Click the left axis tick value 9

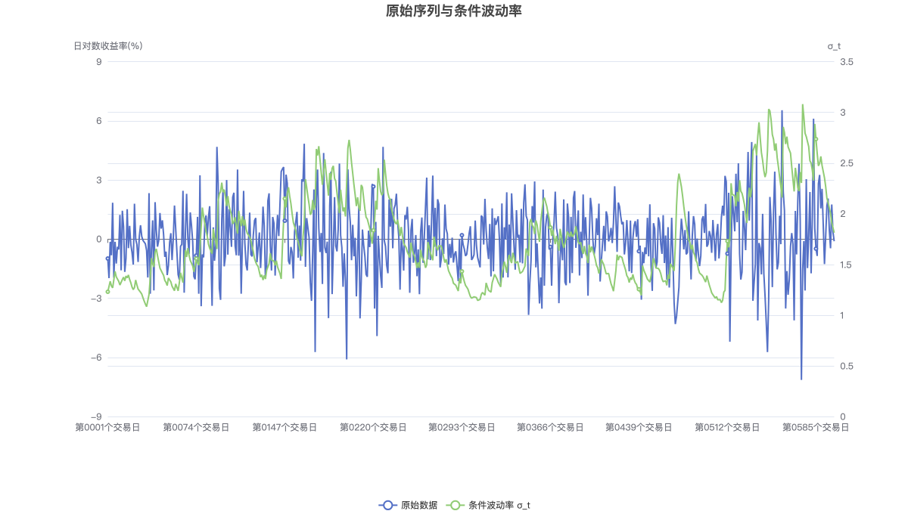tap(99, 62)
